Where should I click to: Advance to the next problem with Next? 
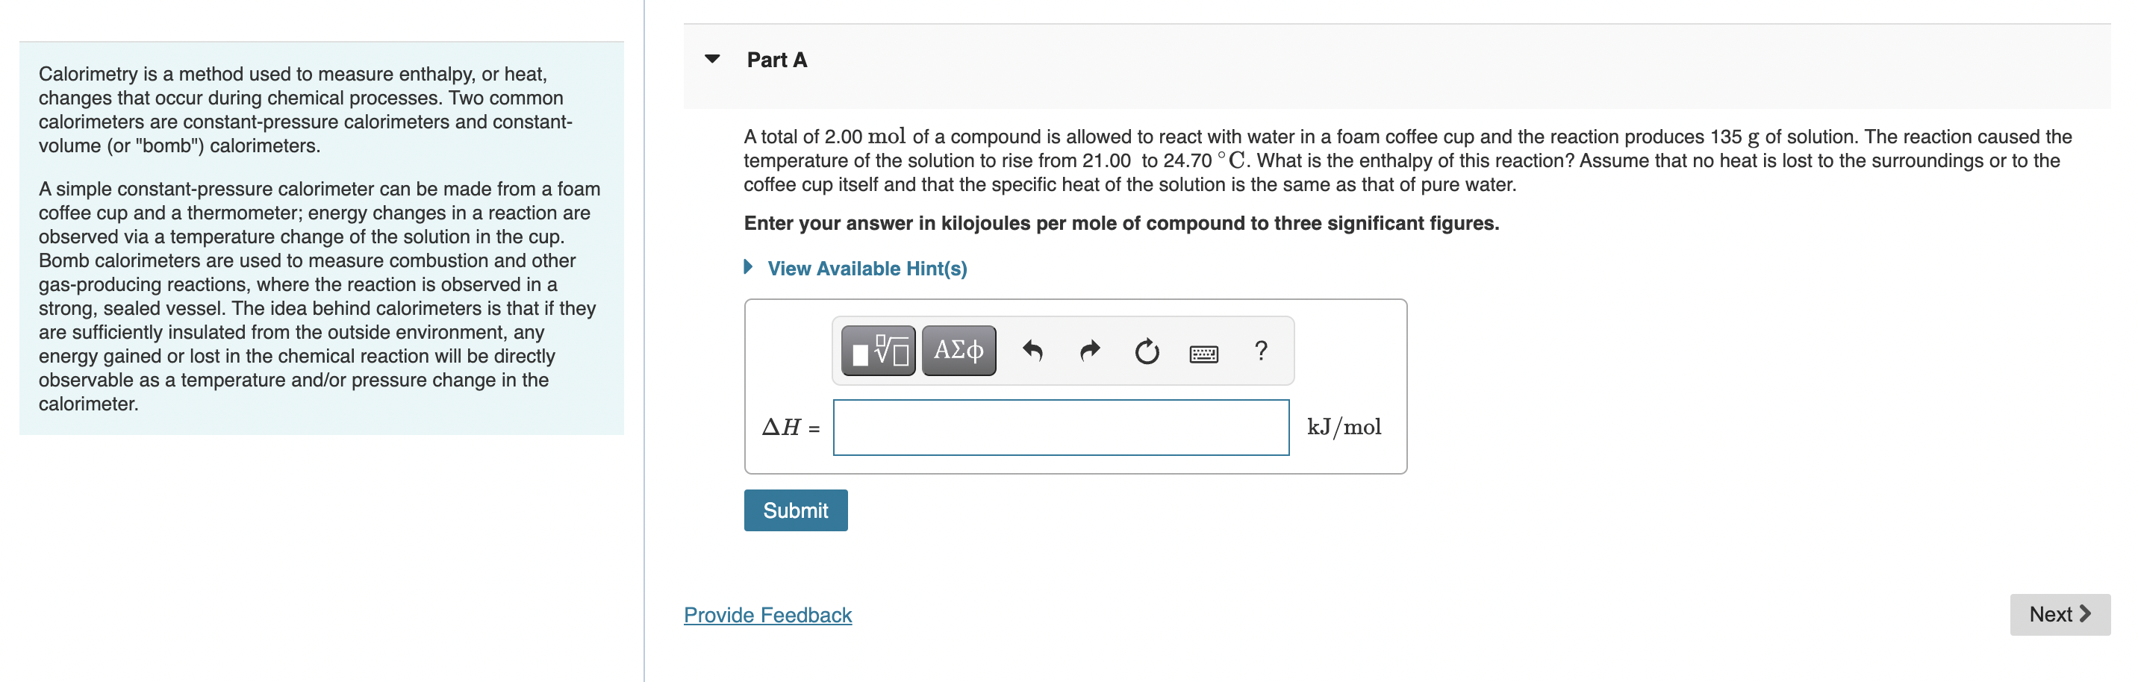pyautogui.click(x=2061, y=614)
